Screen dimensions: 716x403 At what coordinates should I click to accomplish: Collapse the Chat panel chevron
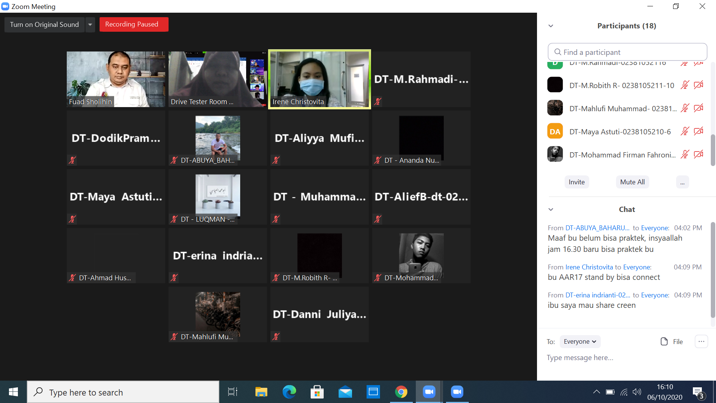[551, 209]
